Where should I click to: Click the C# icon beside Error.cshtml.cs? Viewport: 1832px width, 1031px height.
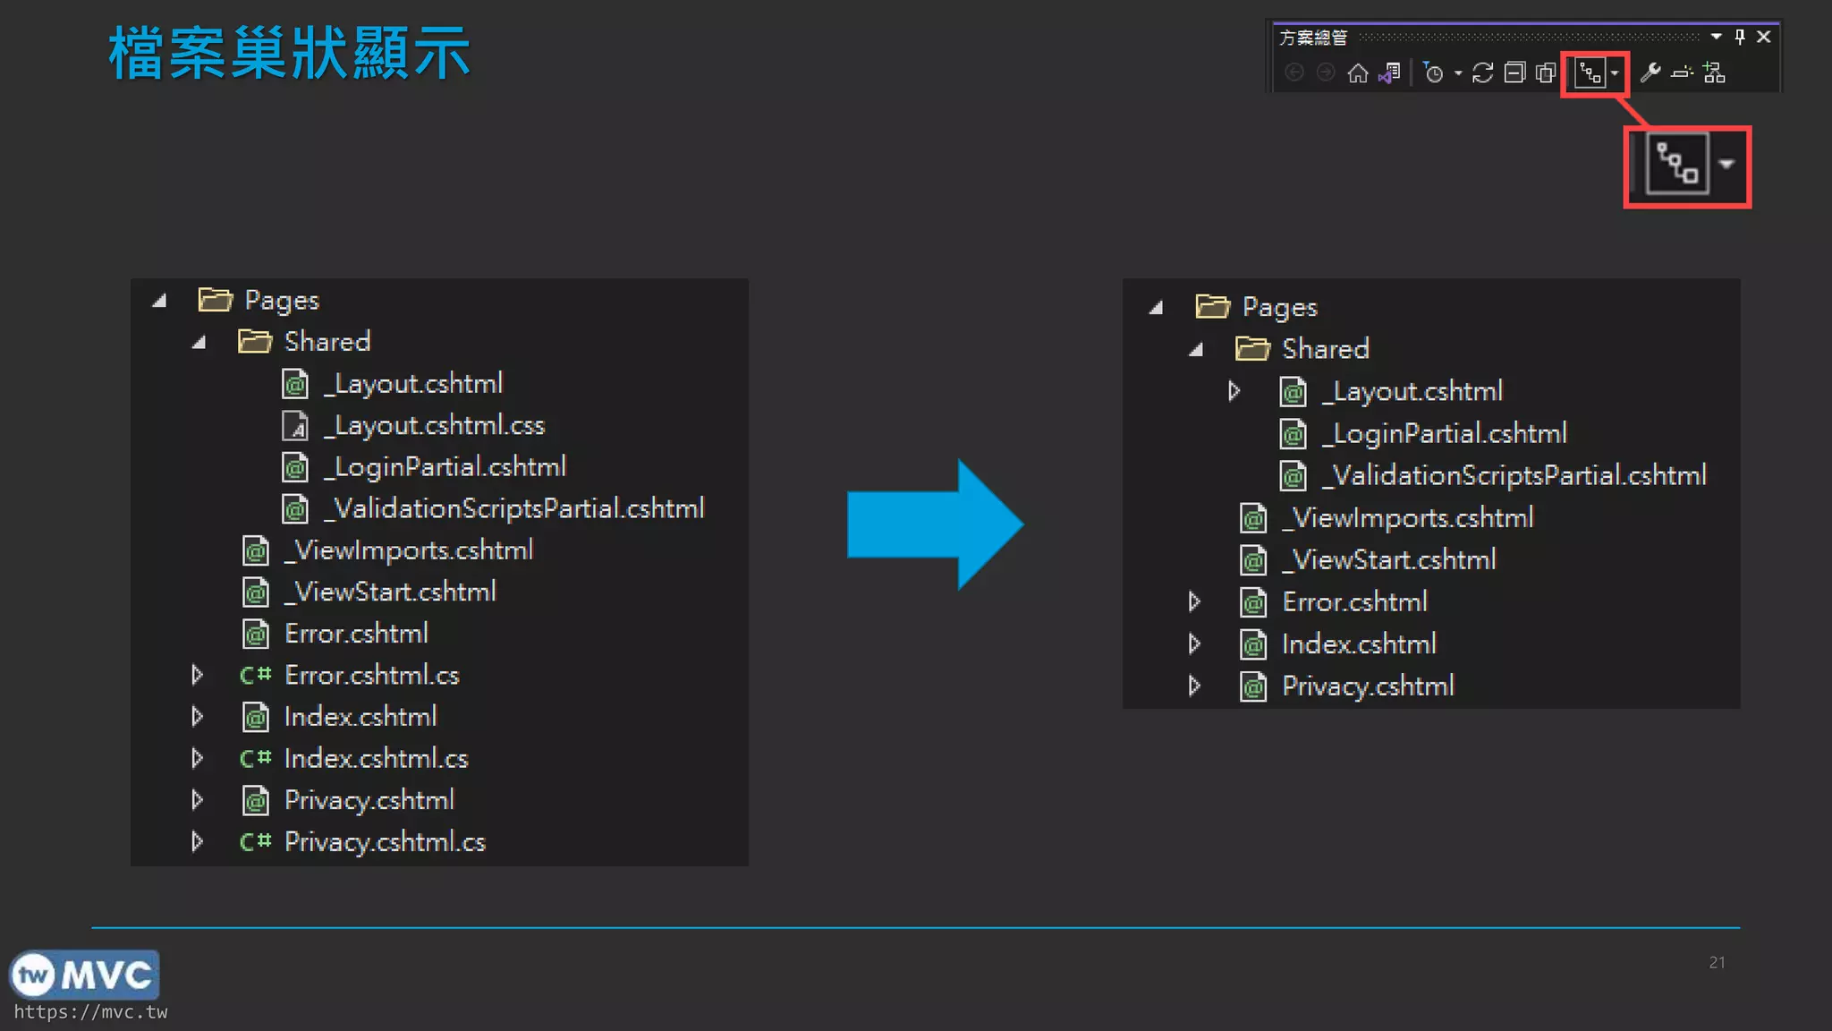pyautogui.click(x=255, y=675)
